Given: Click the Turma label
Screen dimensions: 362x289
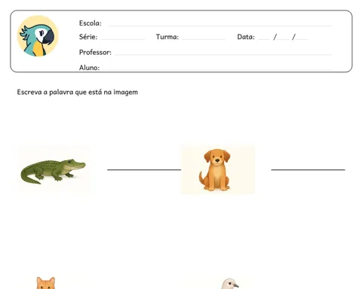Looking at the screenshot, I should 167,37.
